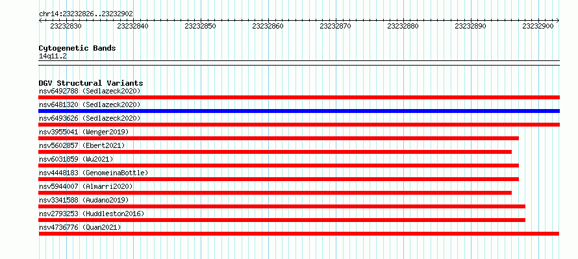This screenshot has height=259, width=578.
Task: Click the red bar for nsv4448183
Action: [x=279, y=179]
